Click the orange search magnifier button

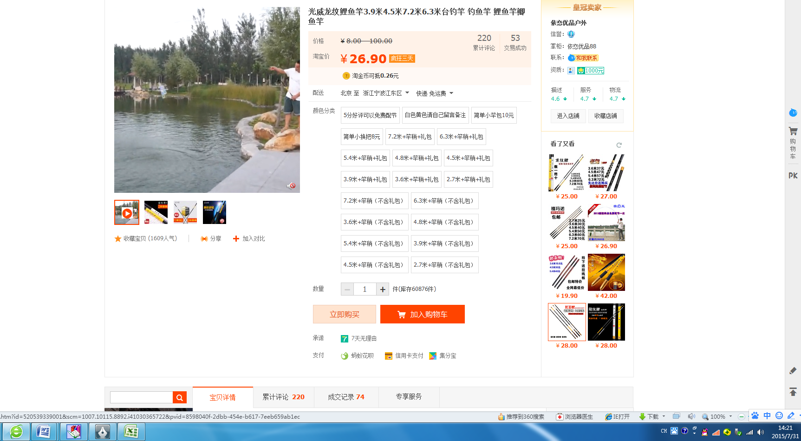point(179,397)
